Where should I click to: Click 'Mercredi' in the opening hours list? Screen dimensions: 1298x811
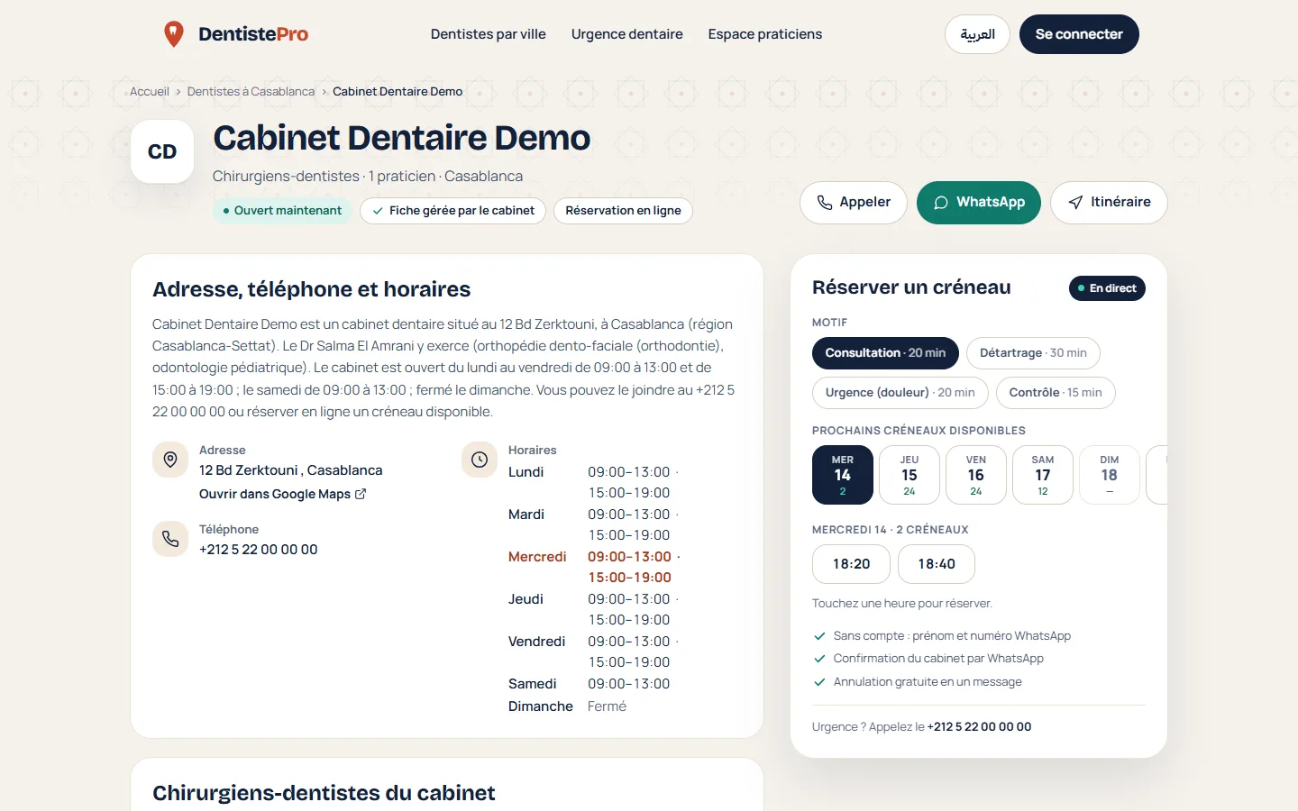[537, 557]
